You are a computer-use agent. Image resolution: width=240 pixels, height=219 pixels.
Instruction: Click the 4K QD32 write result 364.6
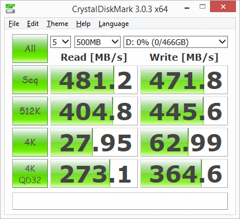(x=184, y=173)
